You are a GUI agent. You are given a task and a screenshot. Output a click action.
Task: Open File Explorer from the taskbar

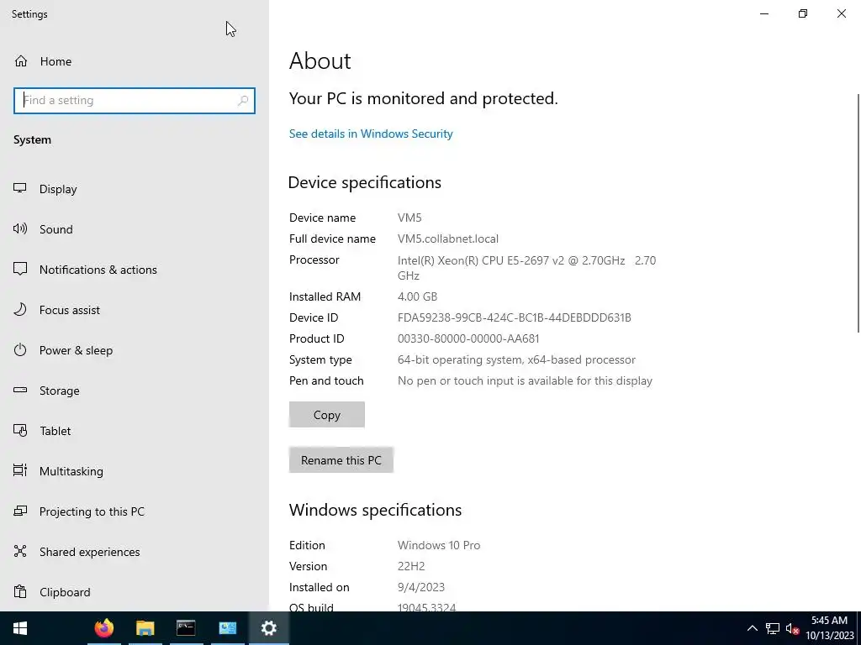145,628
